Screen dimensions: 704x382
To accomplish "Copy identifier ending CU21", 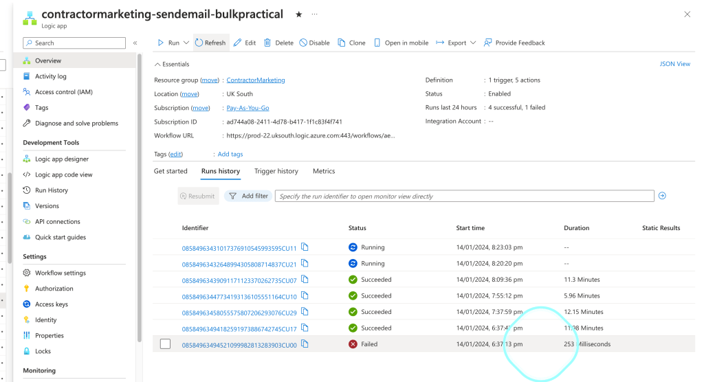I will [305, 263].
